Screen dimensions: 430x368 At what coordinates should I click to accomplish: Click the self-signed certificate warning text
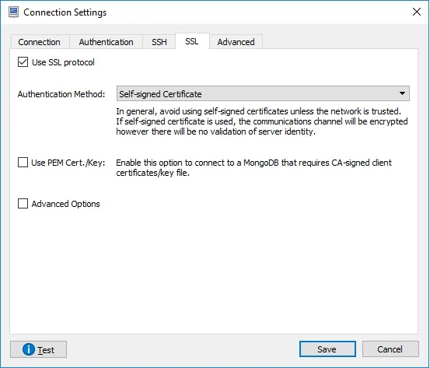tap(262, 121)
